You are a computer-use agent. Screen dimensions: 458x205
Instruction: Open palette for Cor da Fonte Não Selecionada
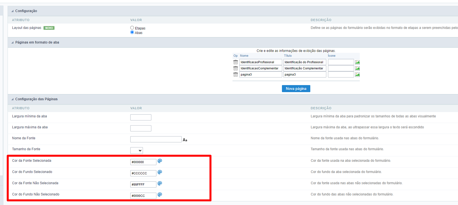159,183
